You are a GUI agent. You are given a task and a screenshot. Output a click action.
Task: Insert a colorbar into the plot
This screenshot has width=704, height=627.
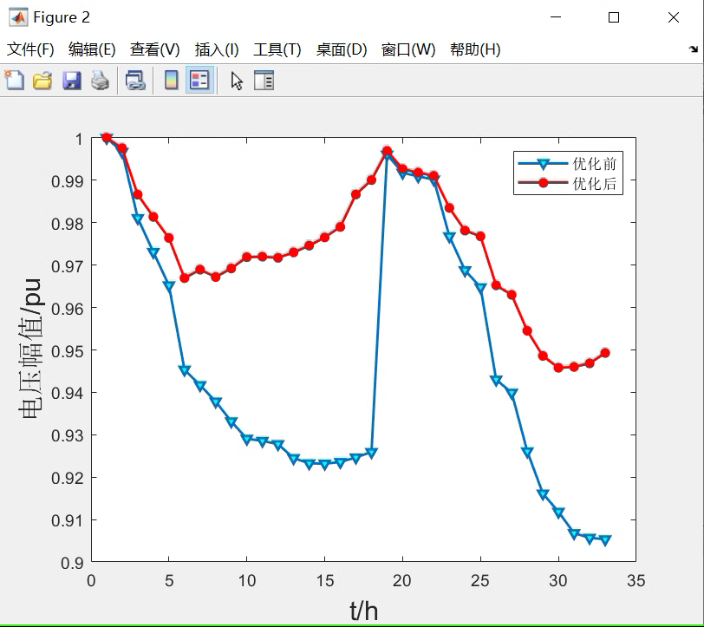click(170, 80)
